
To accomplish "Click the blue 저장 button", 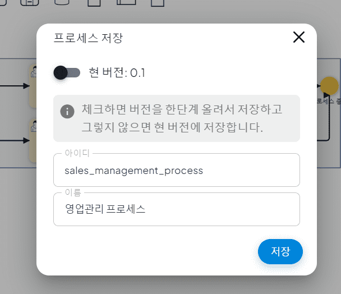I will pyautogui.click(x=280, y=251).
